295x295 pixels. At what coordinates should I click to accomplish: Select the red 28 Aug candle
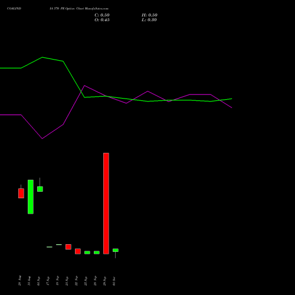21,193
